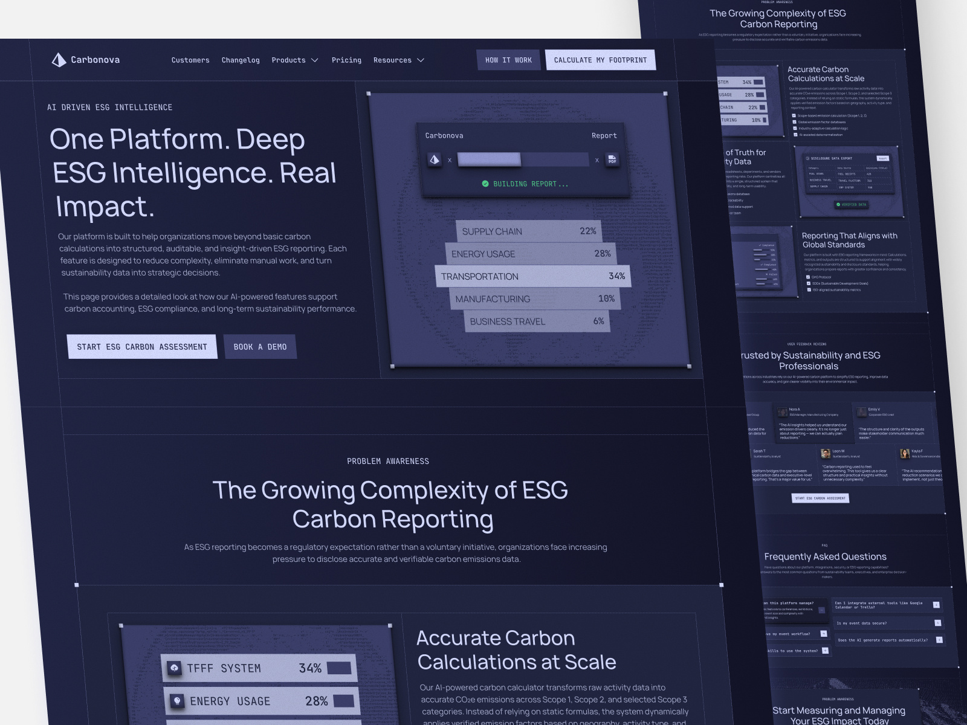Click the 'Reporting That Aligns with Global Standards' heading
This screenshot has height=725, width=967.
850,240
